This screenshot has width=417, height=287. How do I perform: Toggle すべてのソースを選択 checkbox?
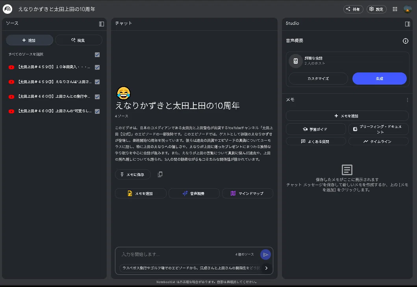click(x=97, y=55)
